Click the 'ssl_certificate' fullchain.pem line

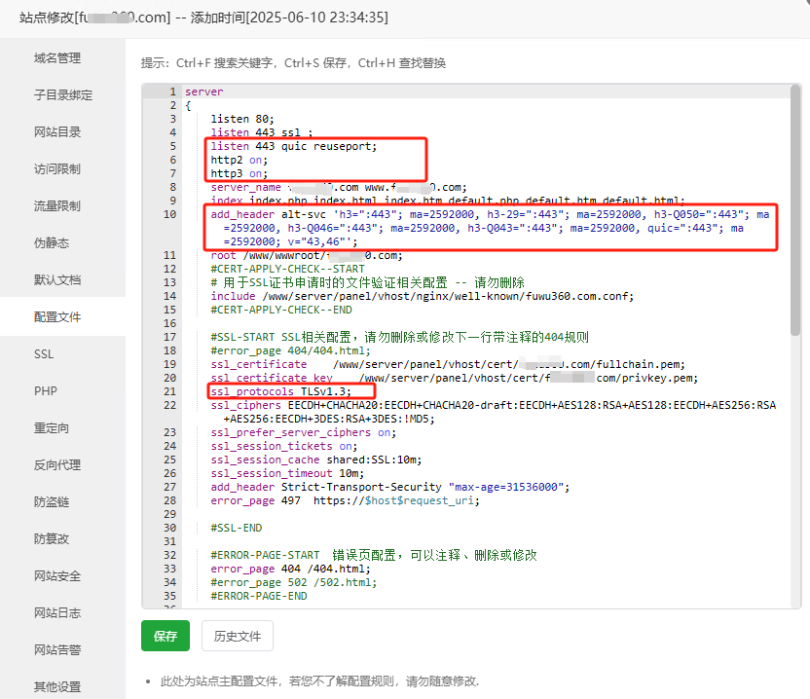[448, 364]
